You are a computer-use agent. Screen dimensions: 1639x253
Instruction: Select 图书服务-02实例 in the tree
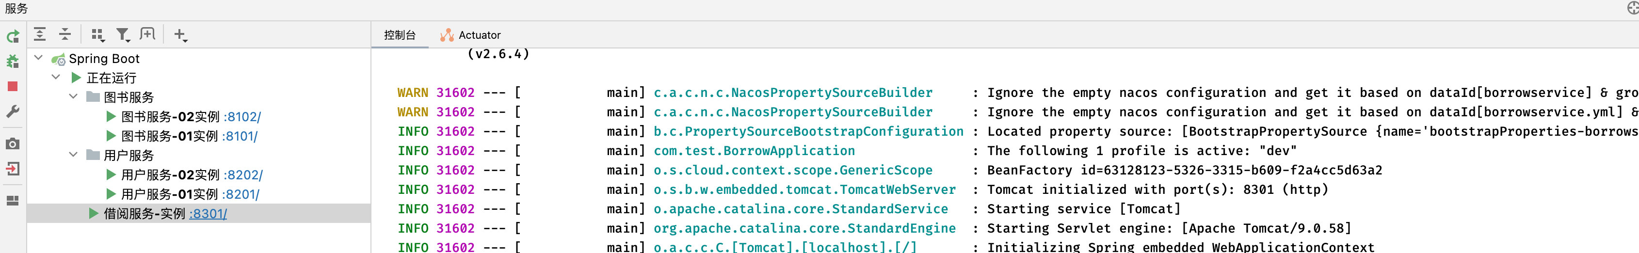coord(171,116)
